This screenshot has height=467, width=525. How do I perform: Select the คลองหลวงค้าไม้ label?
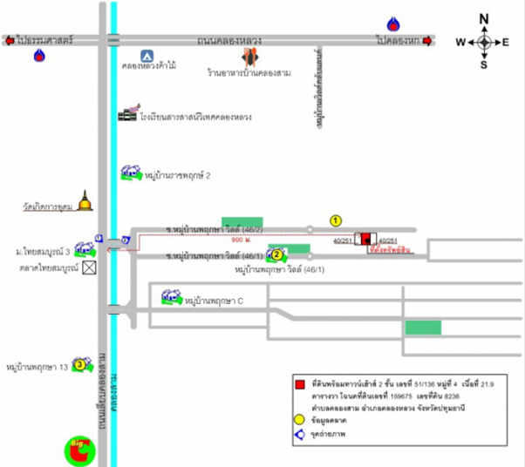[x=149, y=65]
